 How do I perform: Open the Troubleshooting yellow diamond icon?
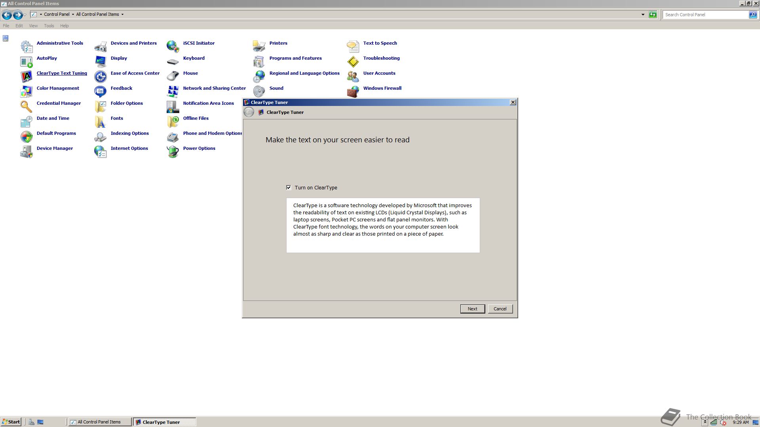click(x=353, y=62)
